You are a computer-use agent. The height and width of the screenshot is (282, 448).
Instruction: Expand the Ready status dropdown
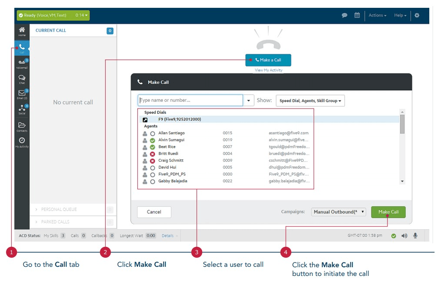pyautogui.click(x=53, y=15)
